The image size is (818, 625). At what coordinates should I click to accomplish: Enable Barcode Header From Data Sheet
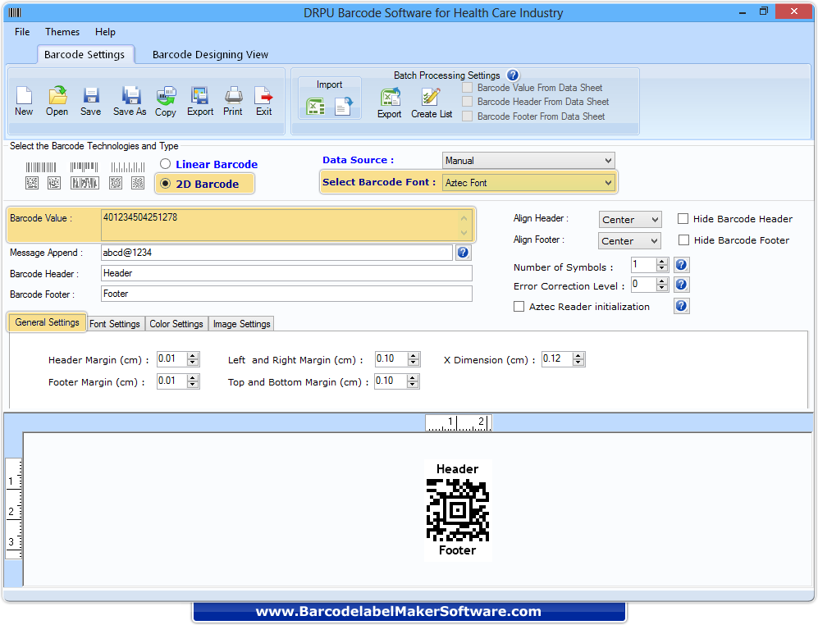(x=468, y=101)
